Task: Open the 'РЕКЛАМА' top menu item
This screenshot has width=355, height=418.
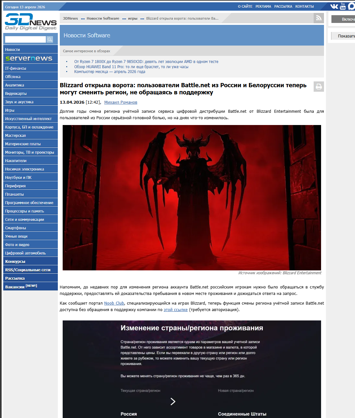Action: point(263,6)
